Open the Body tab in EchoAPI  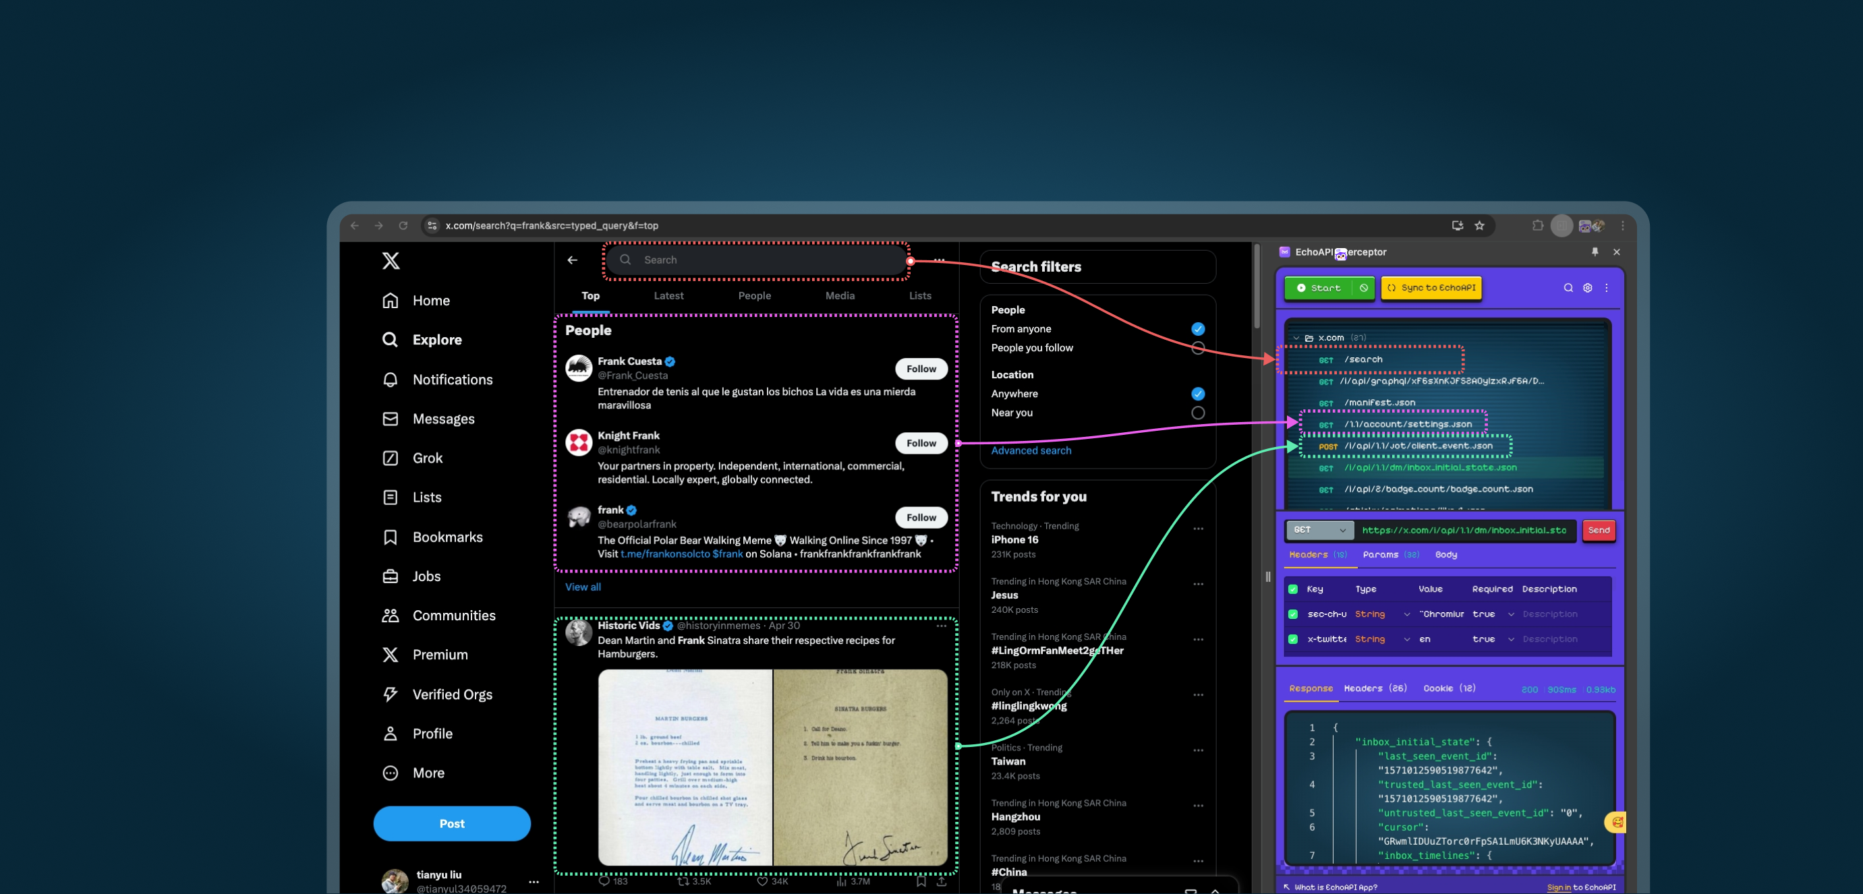[x=1445, y=554]
